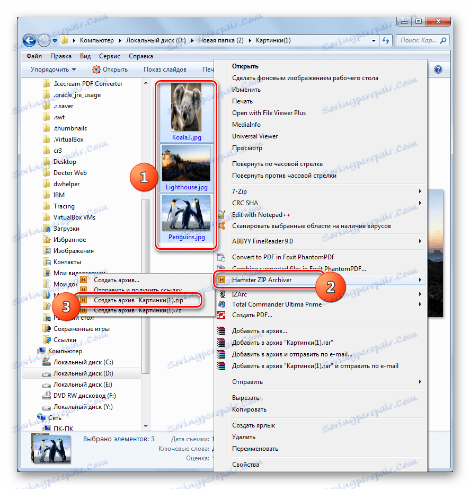Click the blue Help question icon
Viewport: 470px width, 489px height.
[x=438, y=69]
